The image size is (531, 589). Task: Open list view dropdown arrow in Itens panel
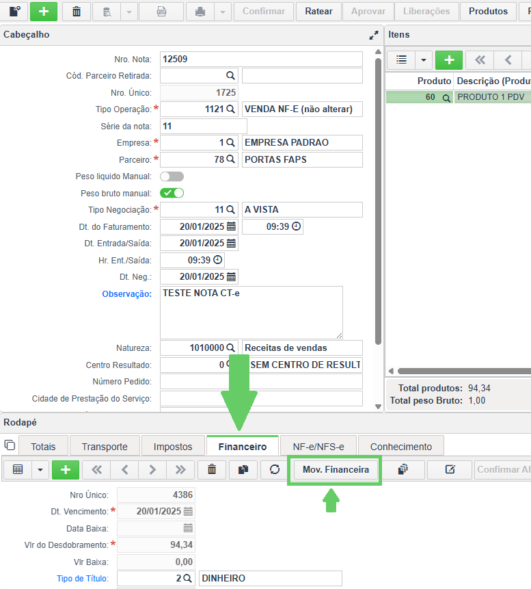pyautogui.click(x=424, y=60)
